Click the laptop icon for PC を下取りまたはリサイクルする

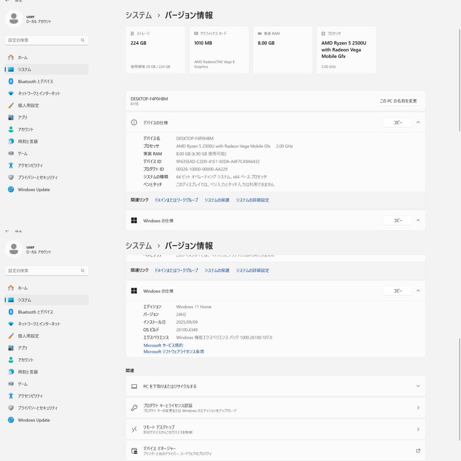point(134,386)
